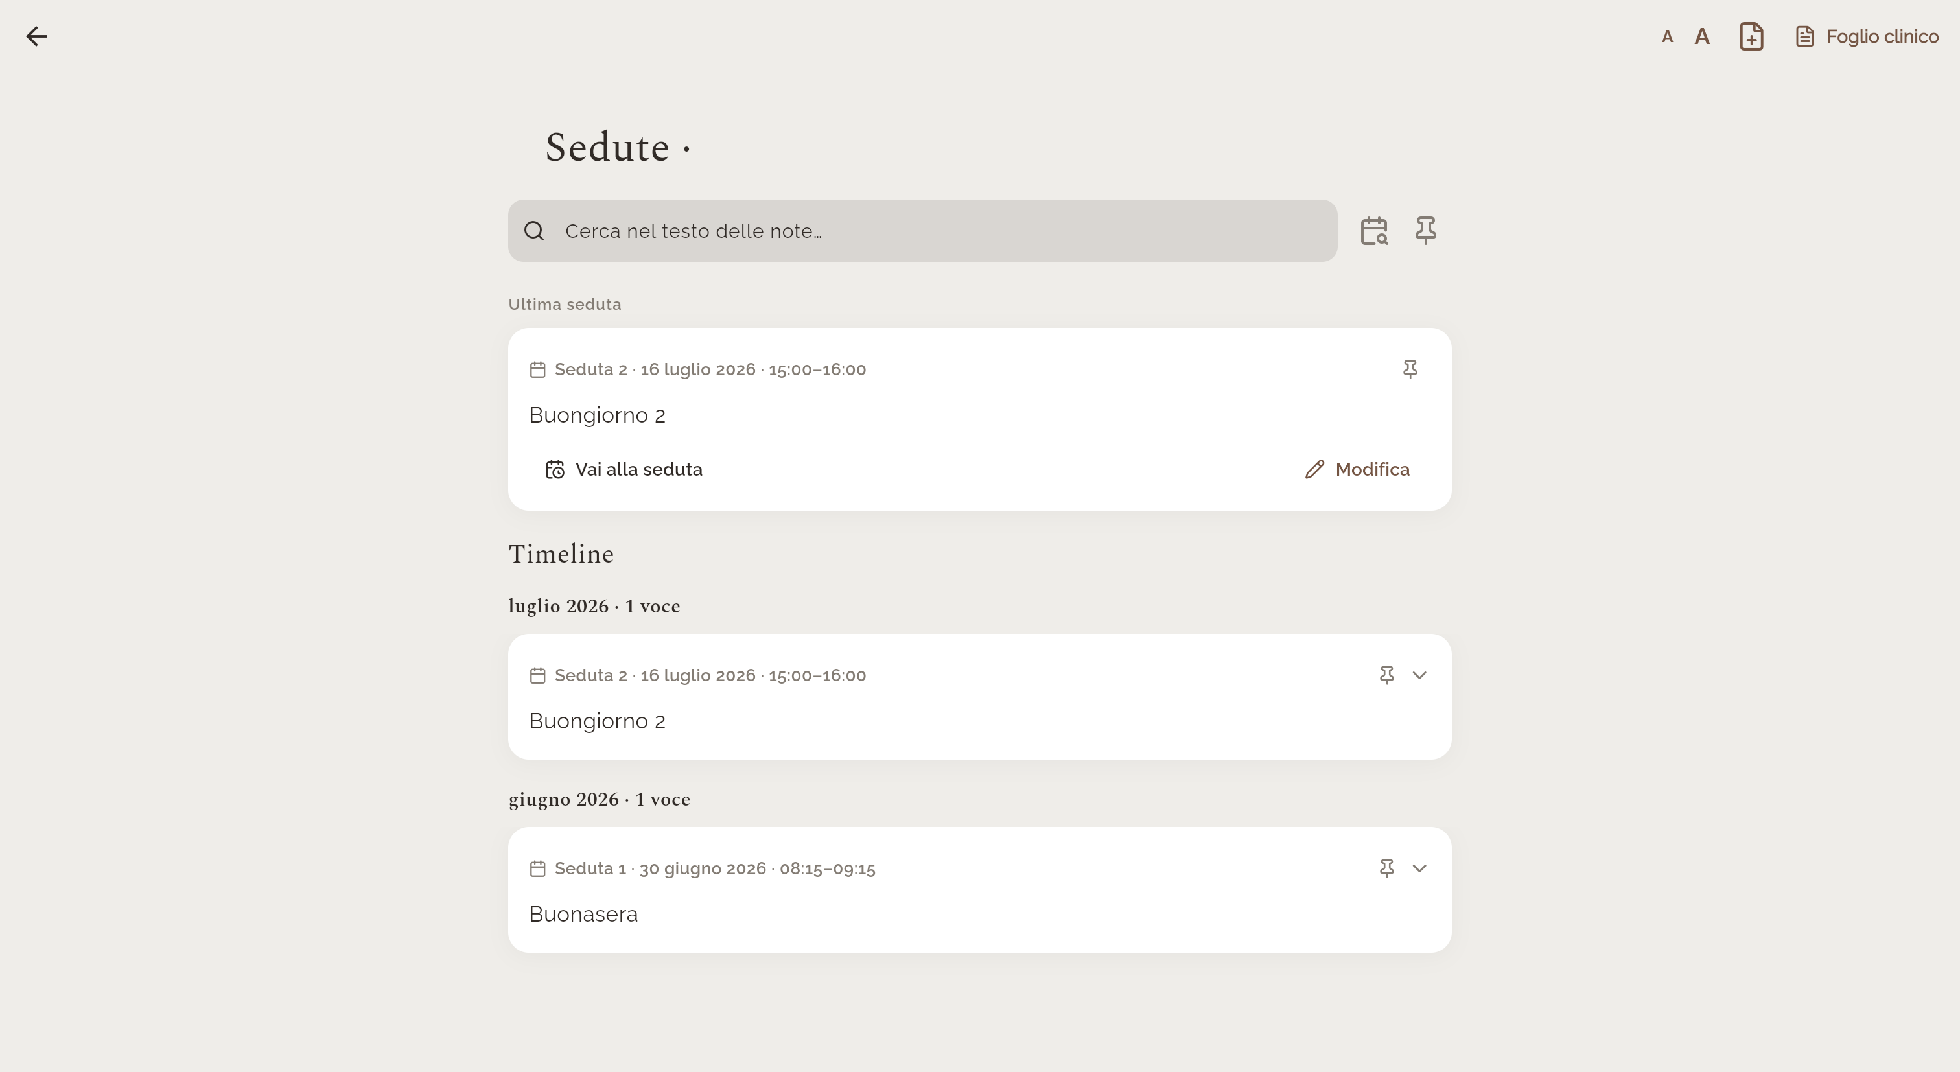Select the giugno 2026 month header
The image size is (1960, 1072).
coord(600,800)
